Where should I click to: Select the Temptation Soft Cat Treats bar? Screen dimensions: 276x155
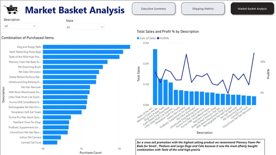(x=62, y=112)
